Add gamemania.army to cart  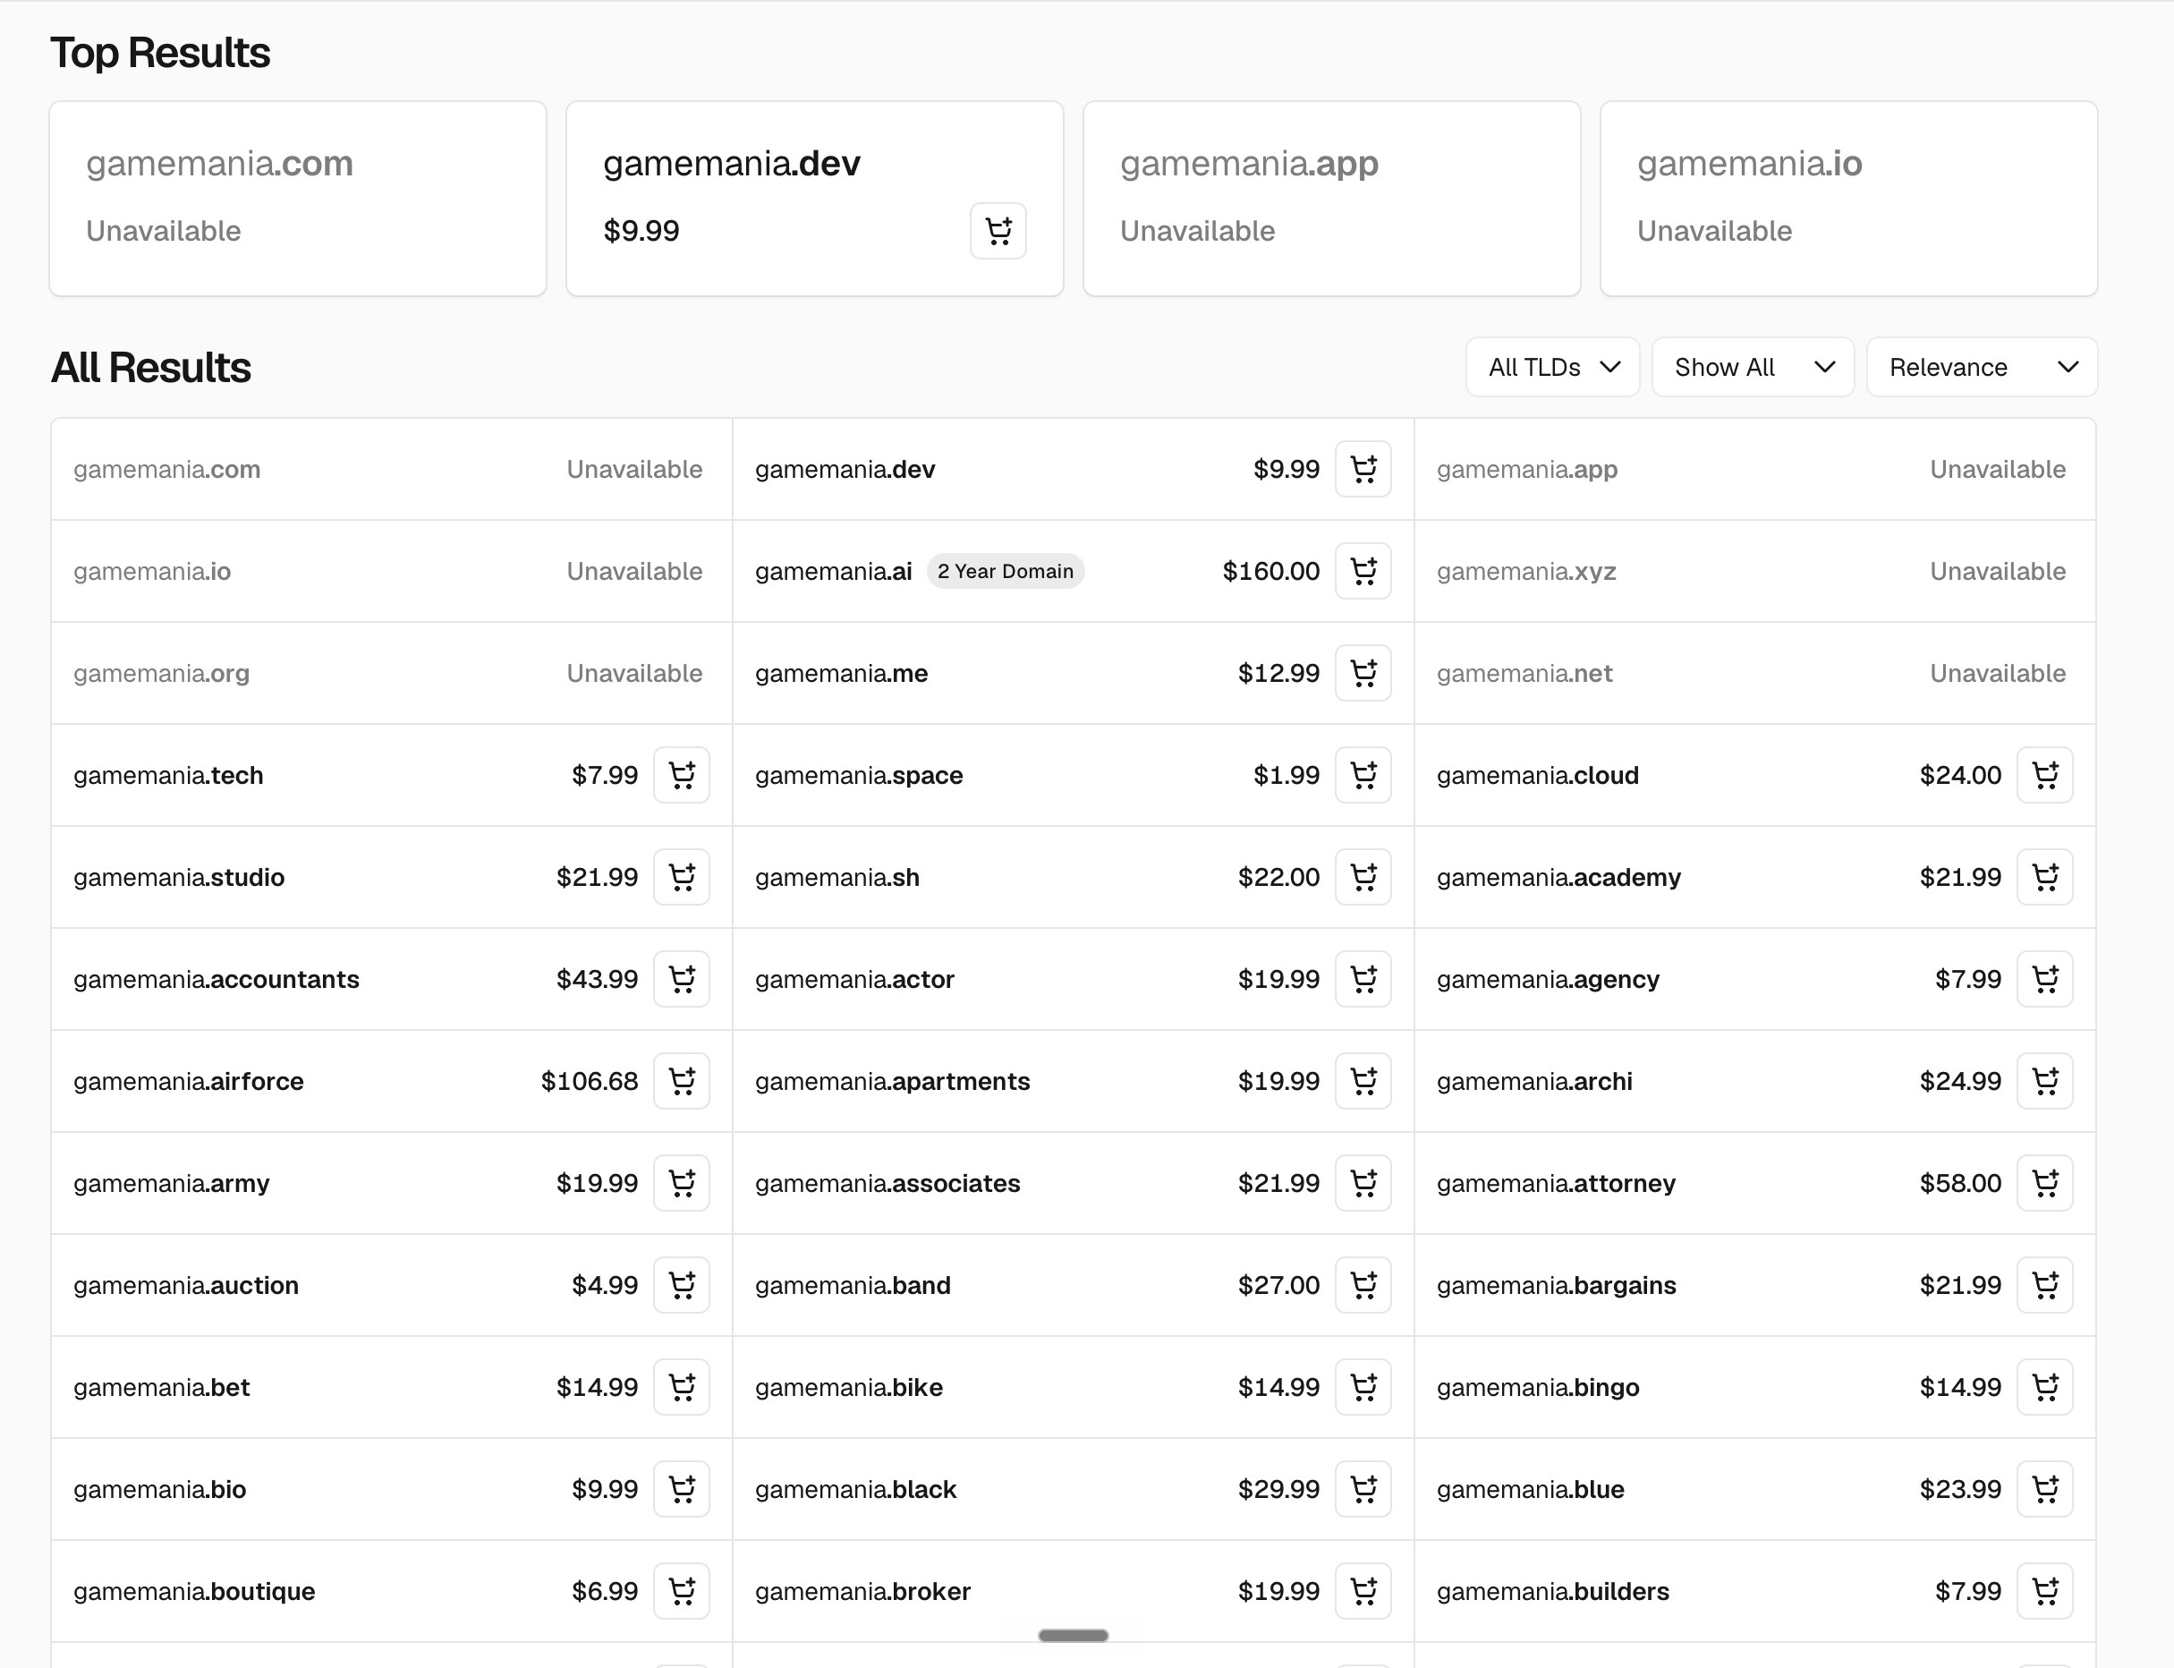click(x=682, y=1184)
